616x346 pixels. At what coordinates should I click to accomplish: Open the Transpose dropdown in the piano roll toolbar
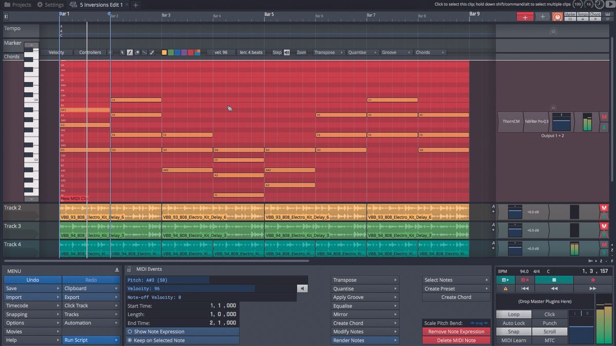[x=328, y=52]
